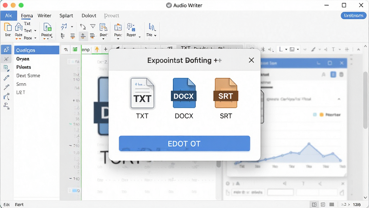369x208 pixels.
Task: Choose Dext S:me in the sidebar list
Action: click(x=28, y=75)
